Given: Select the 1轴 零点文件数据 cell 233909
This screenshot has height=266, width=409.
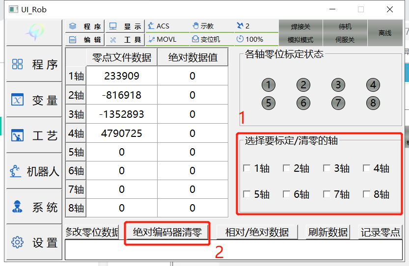Looking at the screenshot, I should (122, 76).
